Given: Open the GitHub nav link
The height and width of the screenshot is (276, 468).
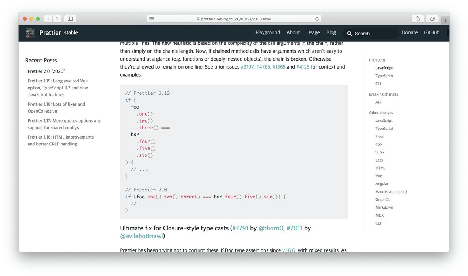Looking at the screenshot, I should (x=432, y=32).
